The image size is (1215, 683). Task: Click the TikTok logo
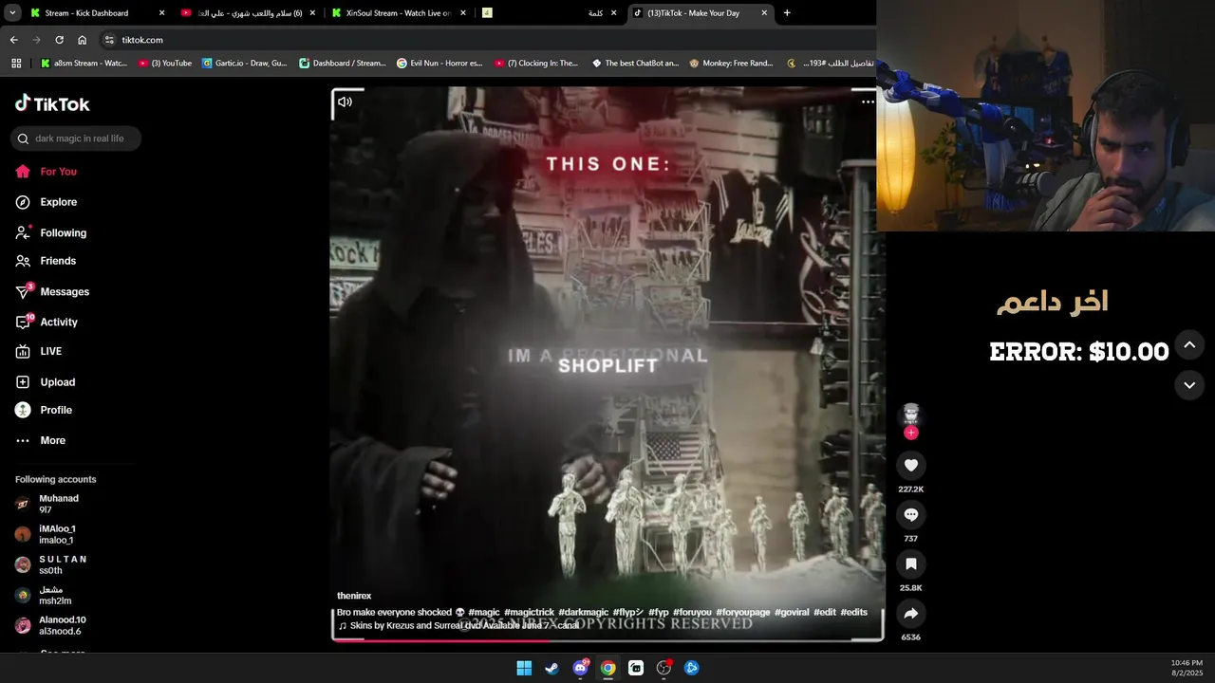click(x=52, y=103)
